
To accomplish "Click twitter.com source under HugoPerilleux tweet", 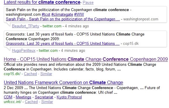I will (x=48, y=51).
